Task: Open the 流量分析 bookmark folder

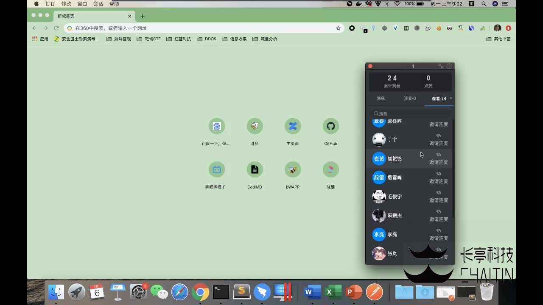Action: pyautogui.click(x=265, y=39)
